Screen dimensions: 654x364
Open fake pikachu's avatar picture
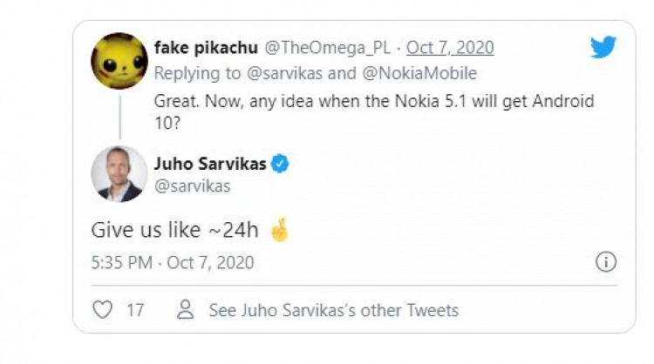point(119,61)
